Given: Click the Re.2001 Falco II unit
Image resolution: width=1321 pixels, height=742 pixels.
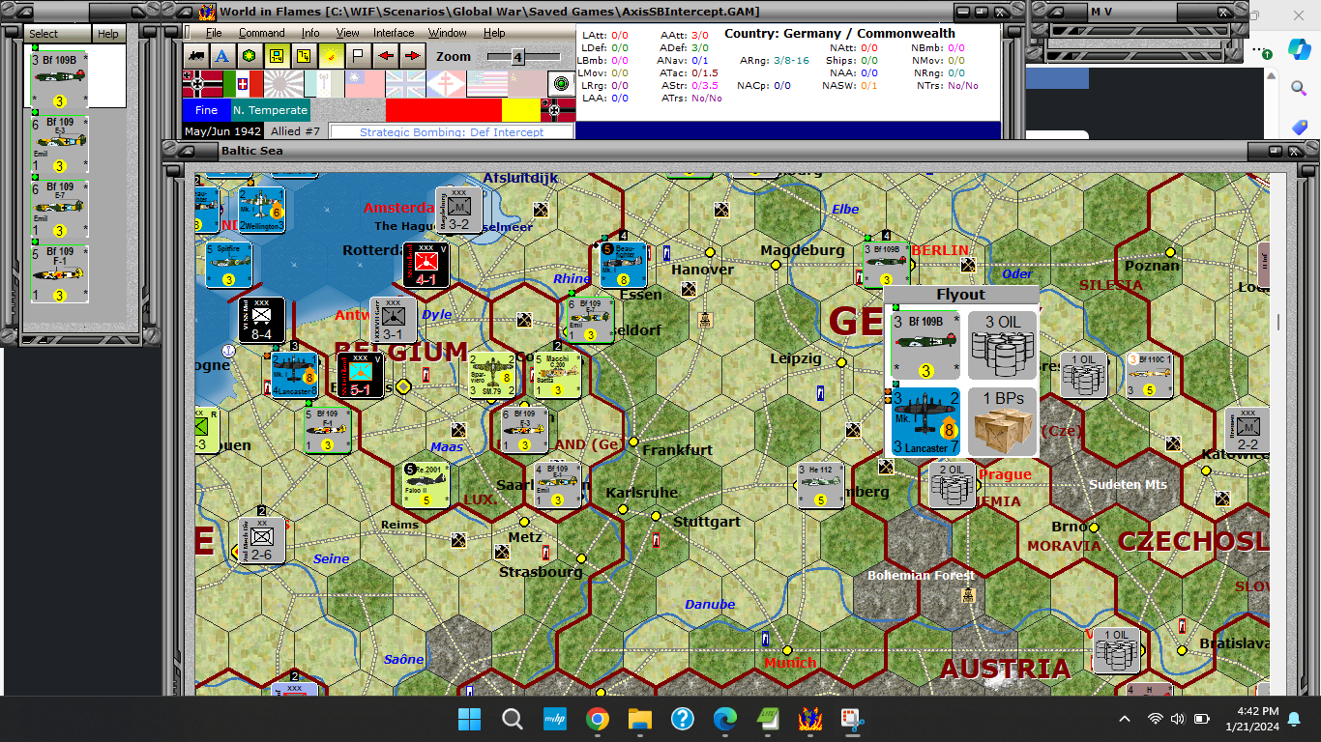Looking at the screenshot, I should (426, 485).
